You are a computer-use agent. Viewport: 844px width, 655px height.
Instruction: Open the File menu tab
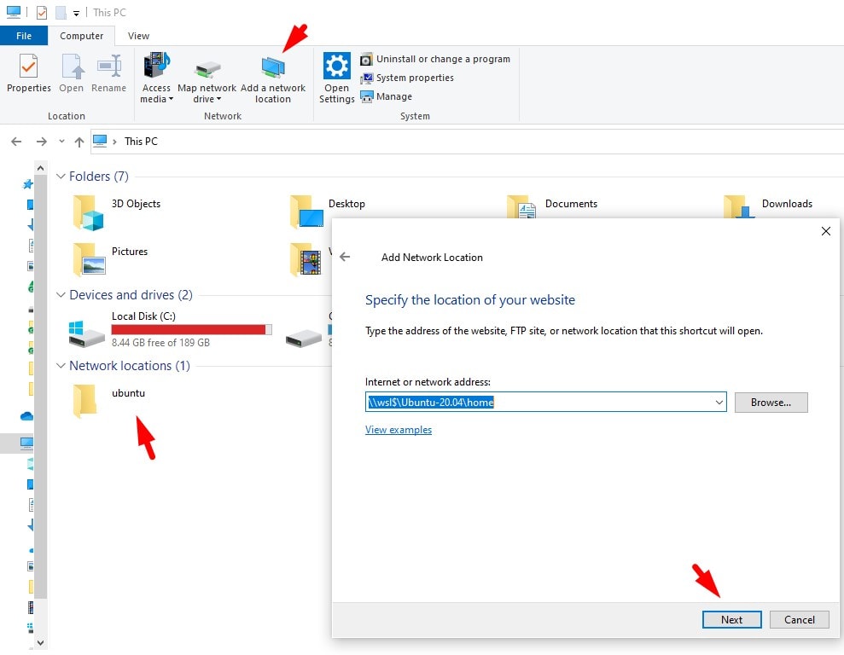(x=24, y=36)
